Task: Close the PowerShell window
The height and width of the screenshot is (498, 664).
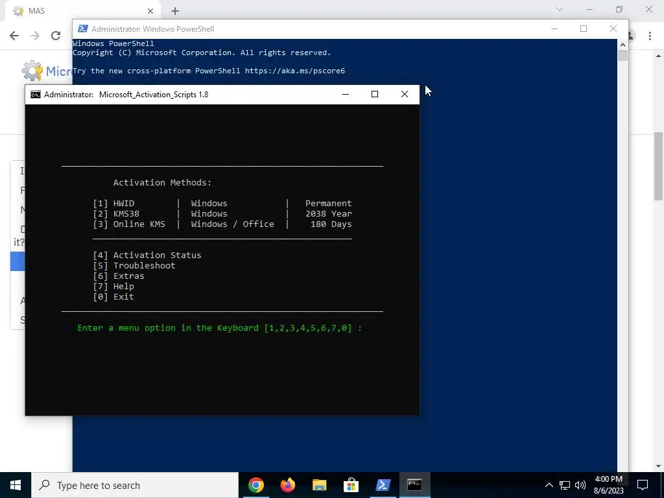Action: 613,29
